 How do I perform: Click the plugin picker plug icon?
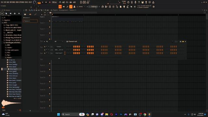(x=124, y=6)
